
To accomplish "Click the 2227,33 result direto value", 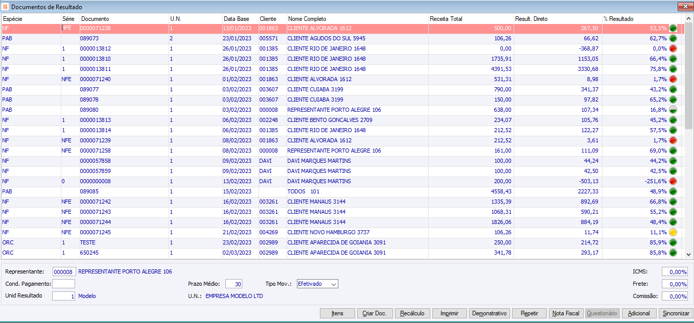I will coord(588,191).
